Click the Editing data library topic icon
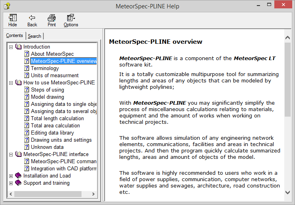The image size is (295, 205). [x=27, y=133]
